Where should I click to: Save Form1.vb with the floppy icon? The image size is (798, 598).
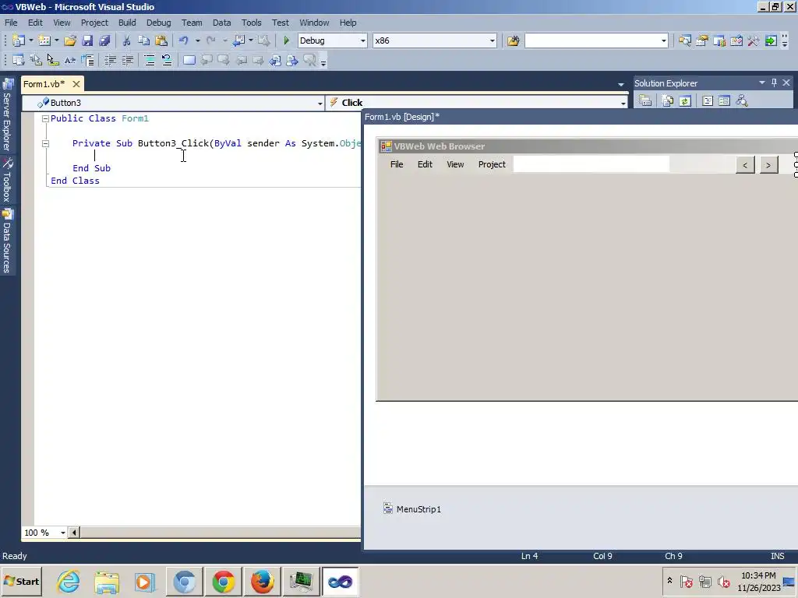pyautogui.click(x=87, y=40)
